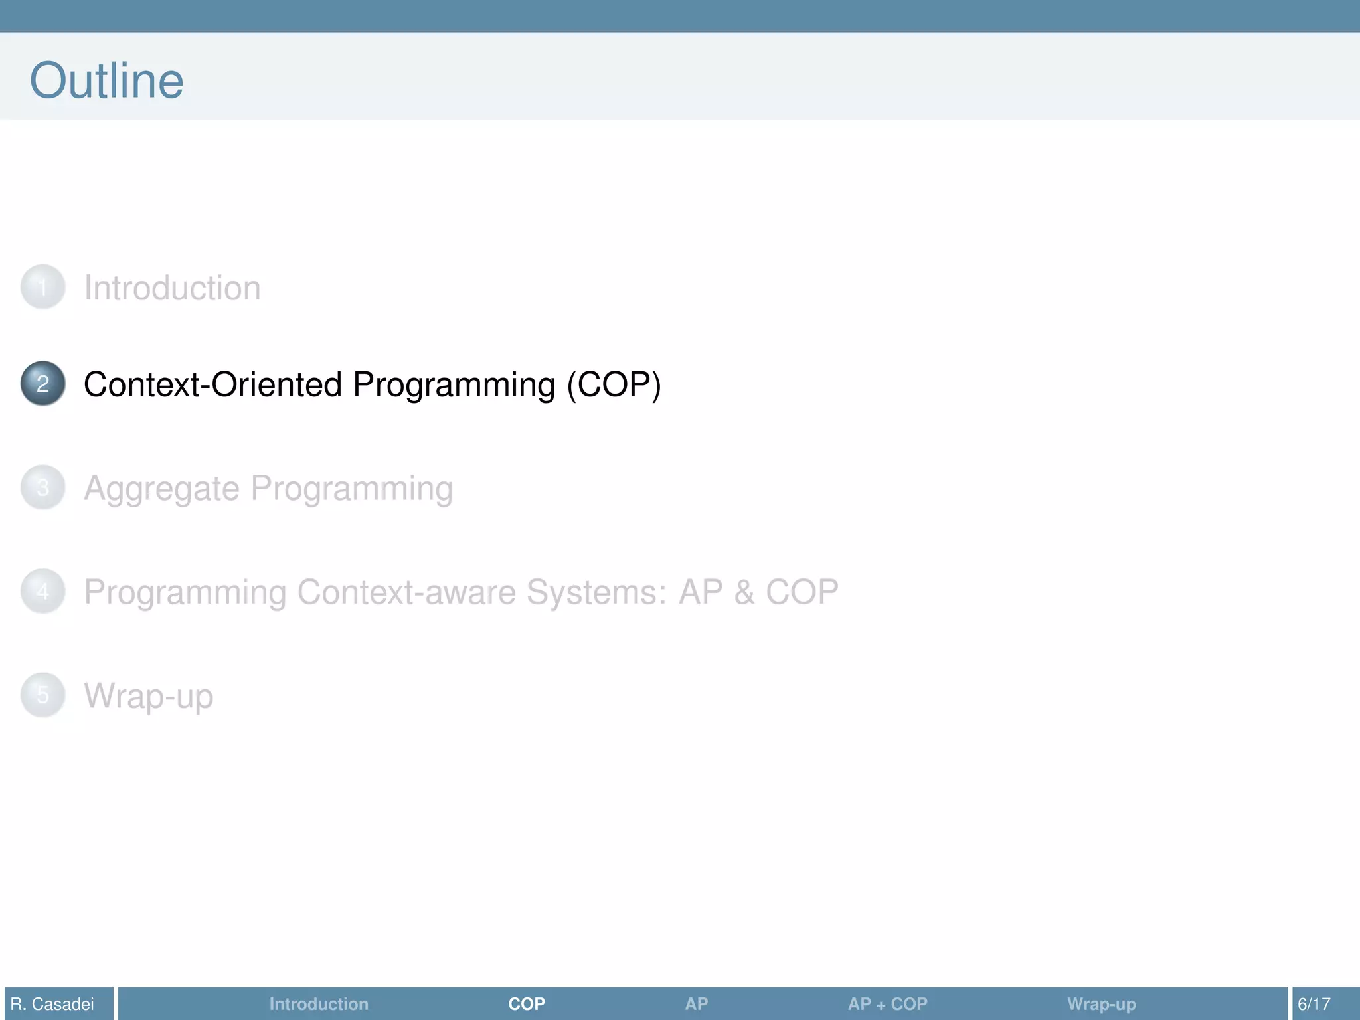
Task: Click the number 3 bullet ball
Action: tap(43, 487)
